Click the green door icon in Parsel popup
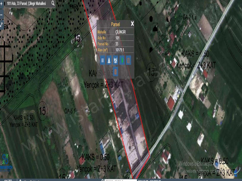The image size is (242, 181). point(122,60)
